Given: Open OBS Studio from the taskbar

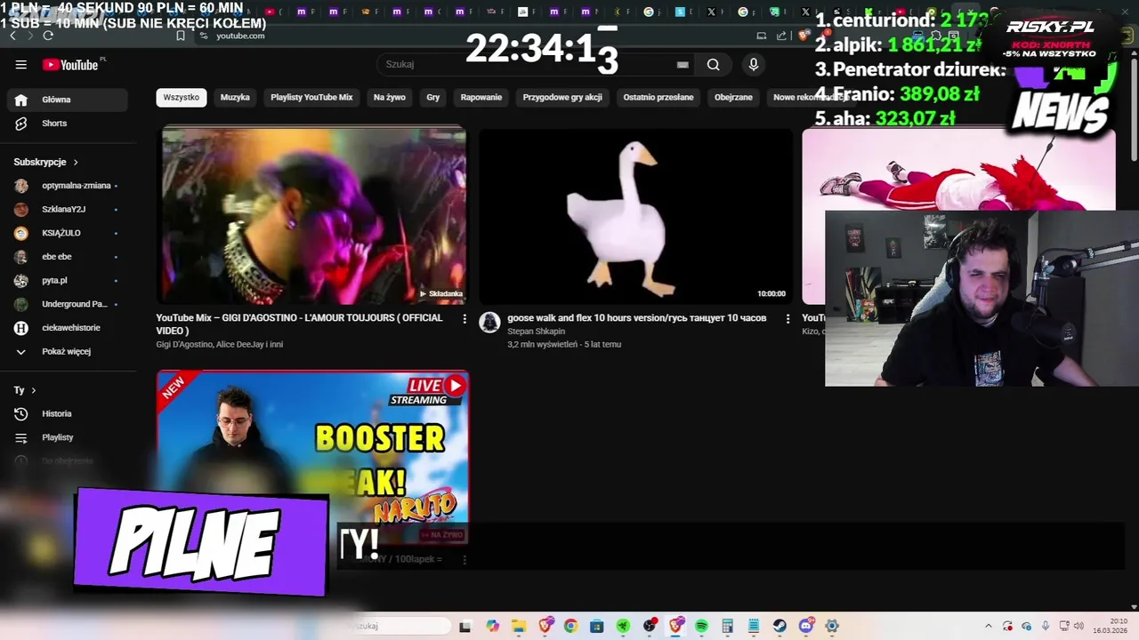Looking at the screenshot, I should (x=650, y=626).
